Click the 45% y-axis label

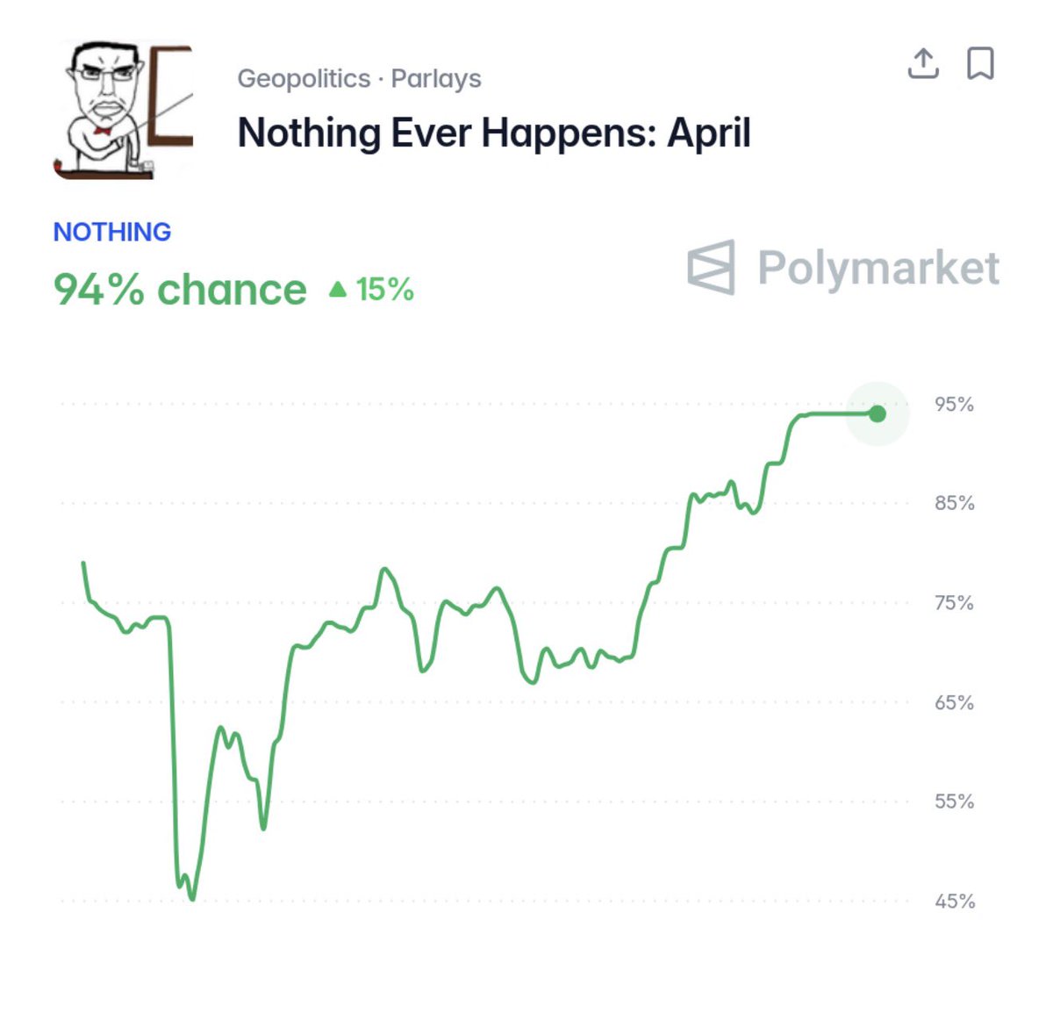(x=954, y=902)
